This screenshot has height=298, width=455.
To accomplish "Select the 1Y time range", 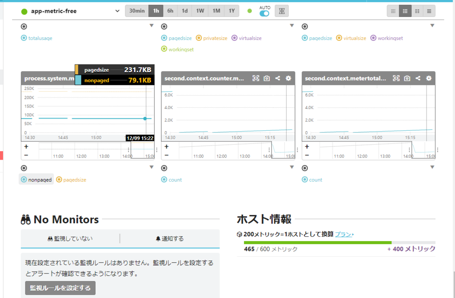I will (231, 11).
